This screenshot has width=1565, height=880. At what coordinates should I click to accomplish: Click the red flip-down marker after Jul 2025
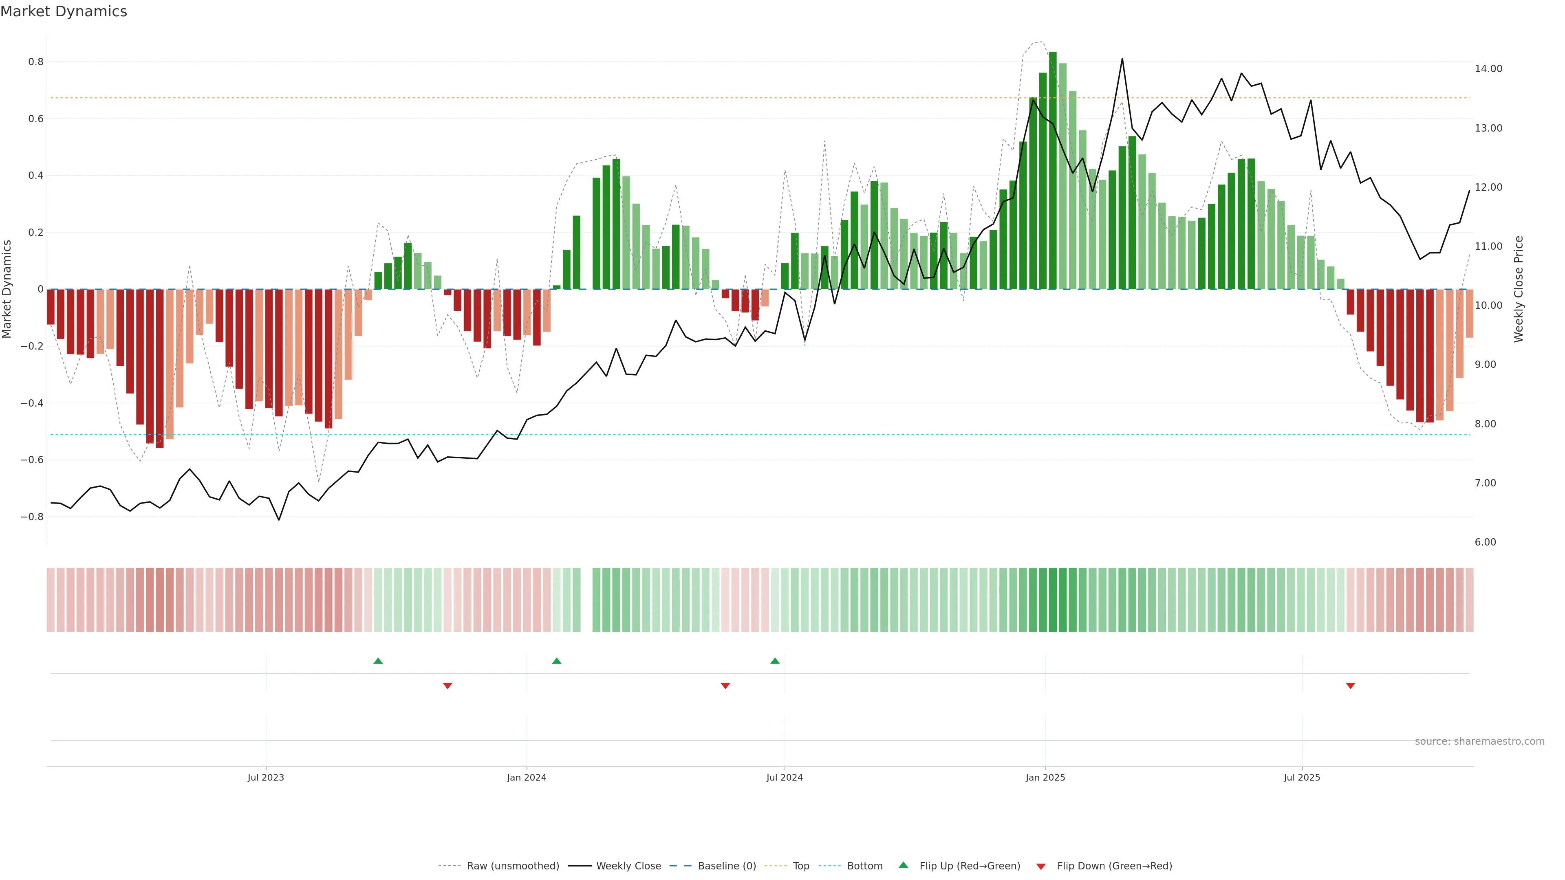[1351, 686]
